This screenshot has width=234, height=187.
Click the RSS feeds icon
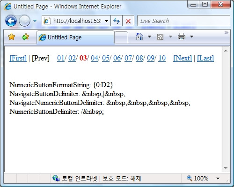tap(160, 37)
